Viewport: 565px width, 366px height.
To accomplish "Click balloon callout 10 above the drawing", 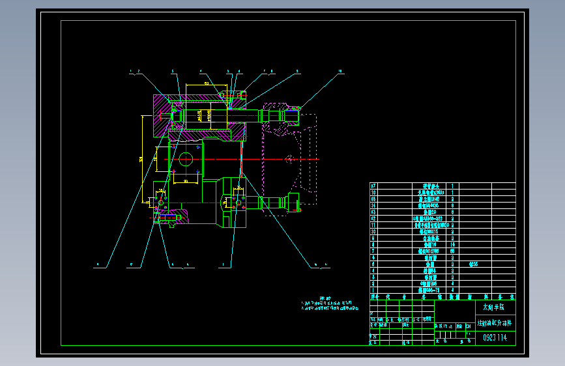I will [340, 72].
